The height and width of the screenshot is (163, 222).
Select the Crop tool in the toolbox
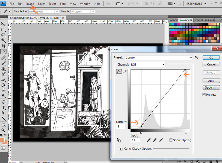pyautogui.click(x=4, y=46)
